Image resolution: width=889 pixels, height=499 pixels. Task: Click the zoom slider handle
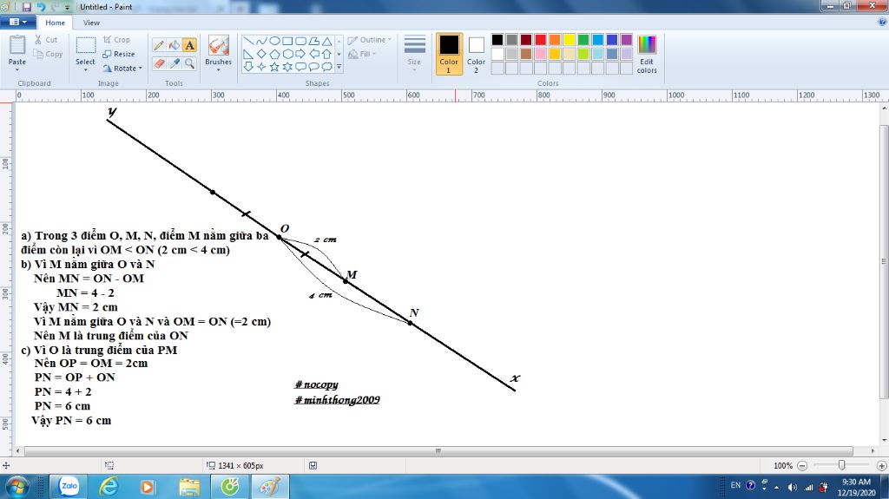coord(842,465)
